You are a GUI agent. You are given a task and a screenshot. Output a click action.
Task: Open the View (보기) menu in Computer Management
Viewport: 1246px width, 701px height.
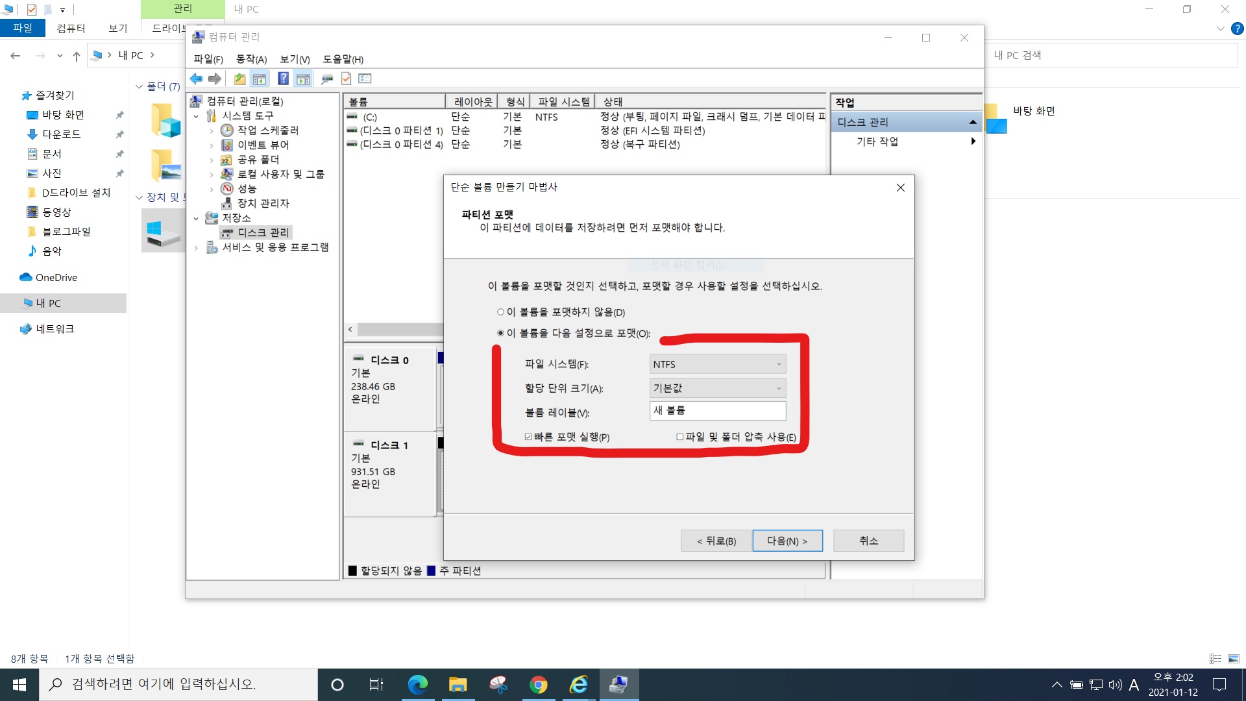click(295, 59)
